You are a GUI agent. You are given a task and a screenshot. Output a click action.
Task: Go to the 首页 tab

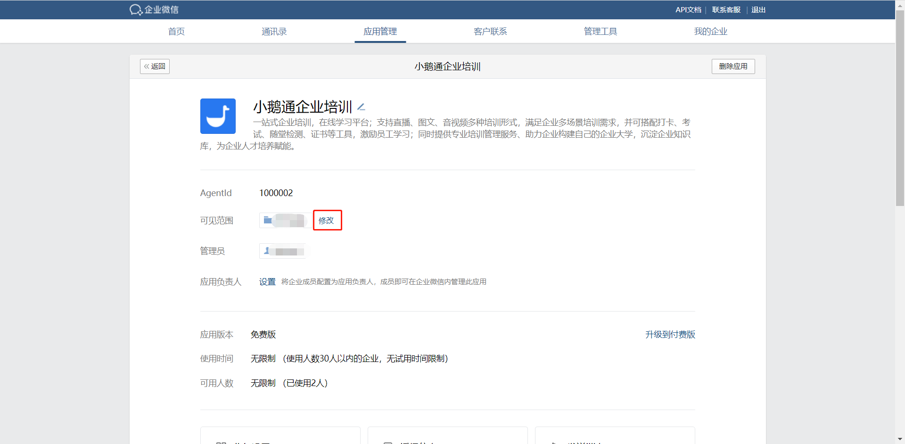(x=176, y=31)
